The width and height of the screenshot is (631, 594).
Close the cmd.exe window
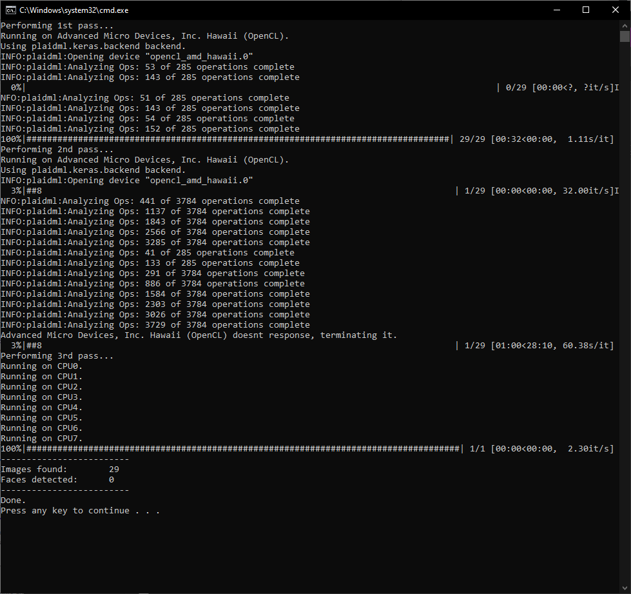615,10
